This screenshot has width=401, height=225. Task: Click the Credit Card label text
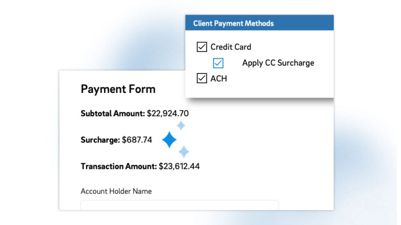pyautogui.click(x=231, y=47)
